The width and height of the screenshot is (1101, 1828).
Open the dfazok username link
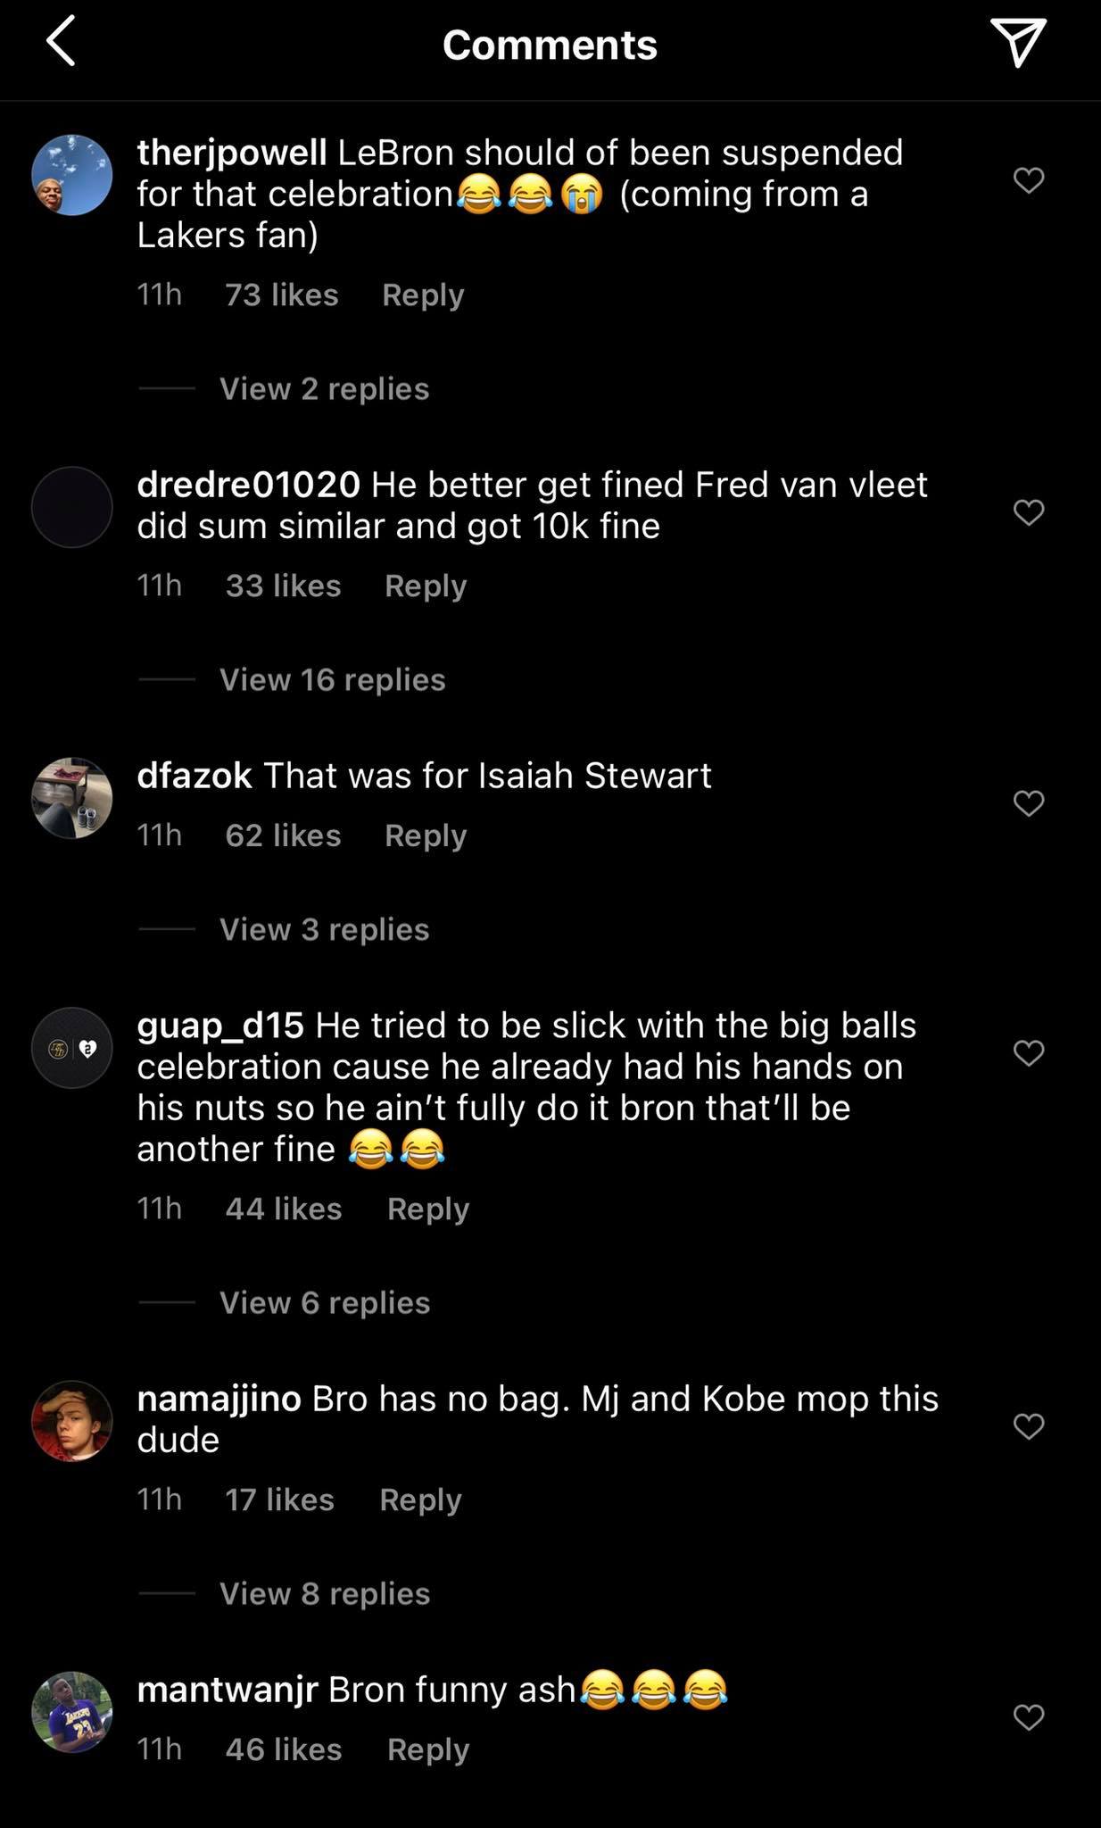point(195,775)
